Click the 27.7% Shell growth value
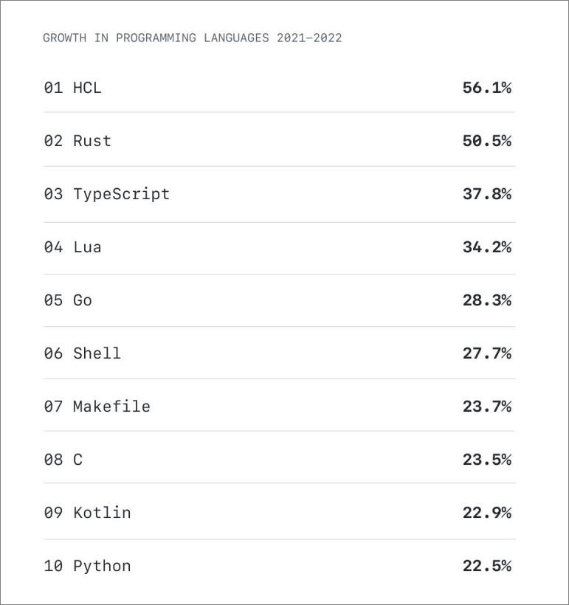Viewport: 569px width, 605px height. 486,353
